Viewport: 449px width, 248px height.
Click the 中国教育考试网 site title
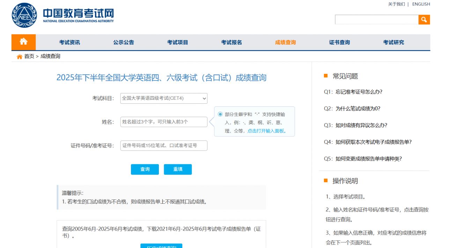click(x=78, y=13)
